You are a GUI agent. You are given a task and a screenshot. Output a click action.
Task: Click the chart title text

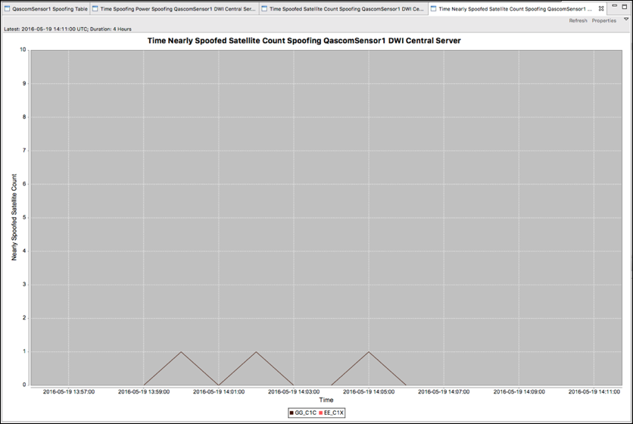coord(314,41)
